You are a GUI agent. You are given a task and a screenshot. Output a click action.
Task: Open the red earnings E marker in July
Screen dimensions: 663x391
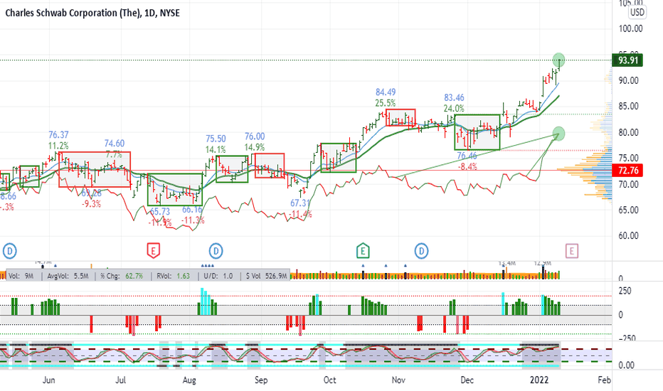(153, 251)
